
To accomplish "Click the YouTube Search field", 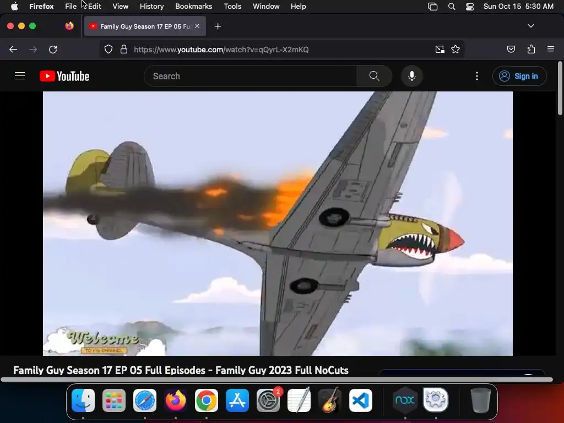I will tap(251, 76).
